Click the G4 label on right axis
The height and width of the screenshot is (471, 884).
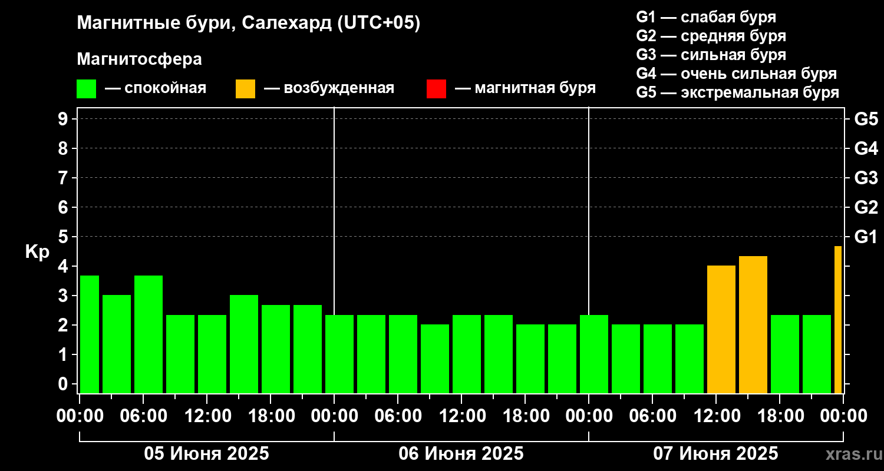pyautogui.click(x=866, y=148)
